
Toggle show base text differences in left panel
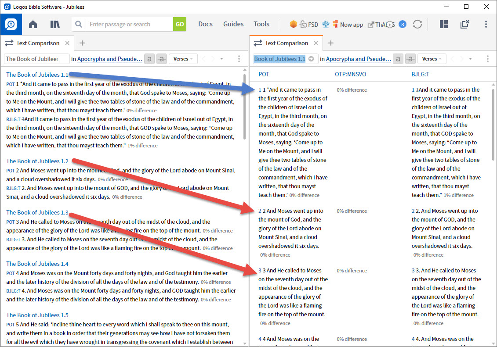[x=149, y=58]
